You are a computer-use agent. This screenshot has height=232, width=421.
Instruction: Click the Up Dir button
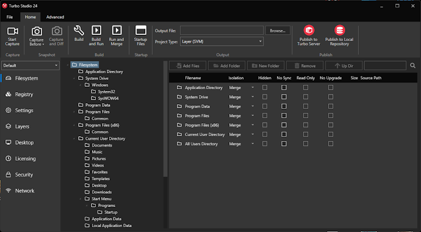point(344,66)
